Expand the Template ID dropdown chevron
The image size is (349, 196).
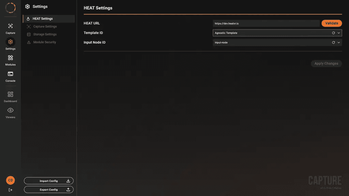coord(339,33)
